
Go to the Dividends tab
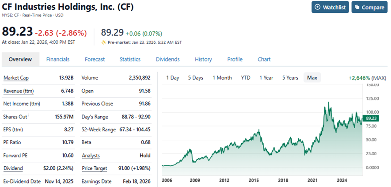167,59
